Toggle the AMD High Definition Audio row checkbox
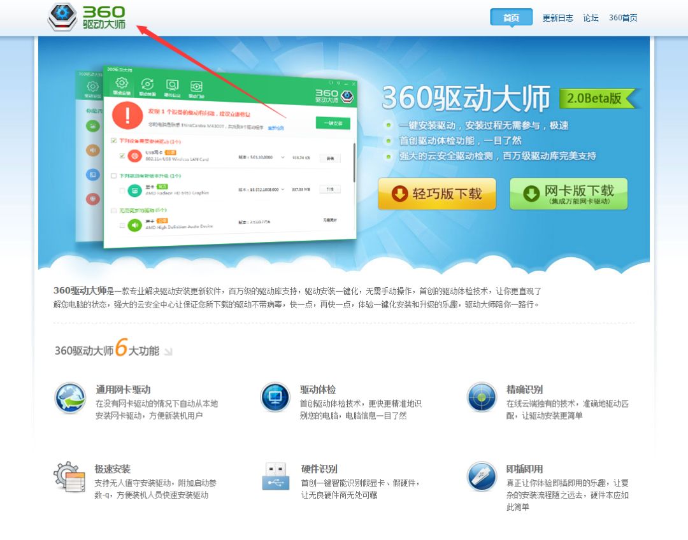 point(122,225)
